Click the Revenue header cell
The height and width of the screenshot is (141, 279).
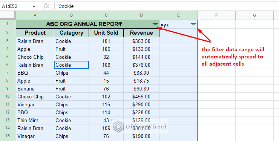point(141,33)
